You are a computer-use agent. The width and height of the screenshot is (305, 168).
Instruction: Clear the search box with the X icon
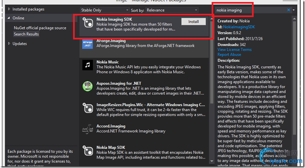[289, 10]
